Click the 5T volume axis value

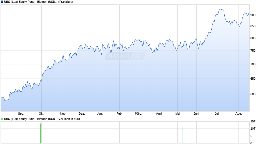point(252,136)
